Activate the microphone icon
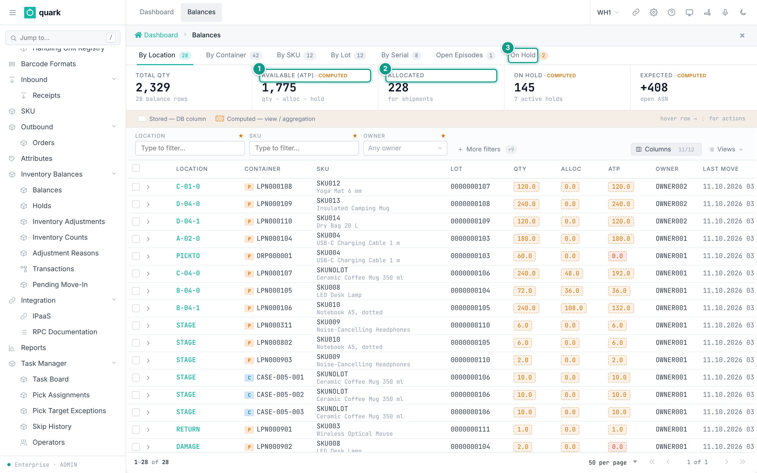This screenshot has width=757, height=473. pyautogui.click(x=725, y=13)
